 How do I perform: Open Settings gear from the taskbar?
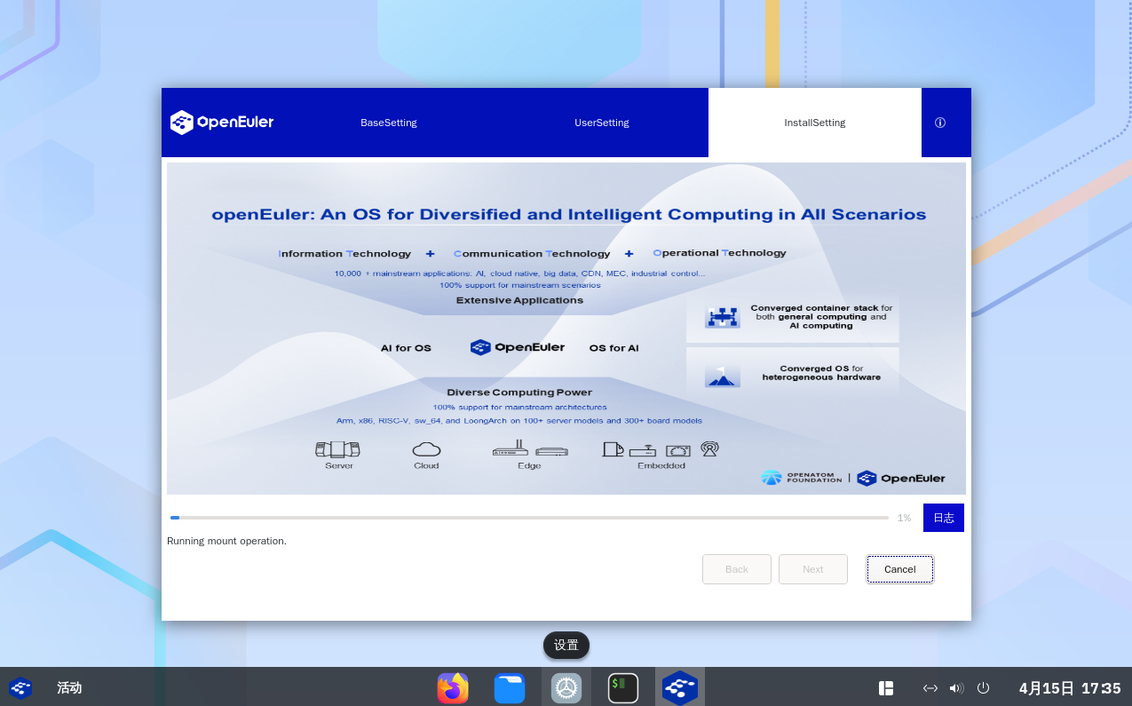(x=566, y=687)
